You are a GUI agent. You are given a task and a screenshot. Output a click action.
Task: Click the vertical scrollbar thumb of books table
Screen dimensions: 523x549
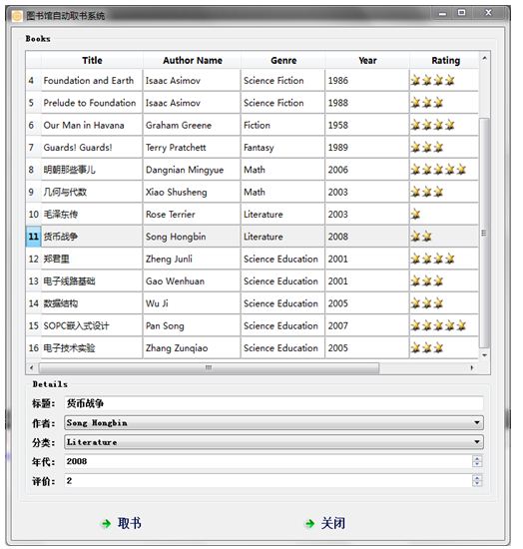[484, 233]
